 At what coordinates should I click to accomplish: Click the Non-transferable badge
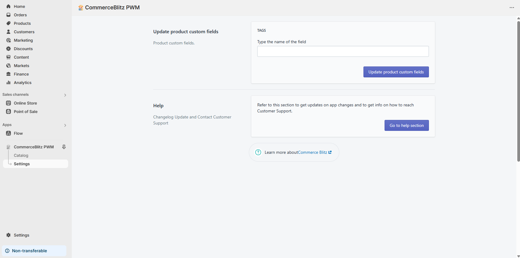point(34,251)
